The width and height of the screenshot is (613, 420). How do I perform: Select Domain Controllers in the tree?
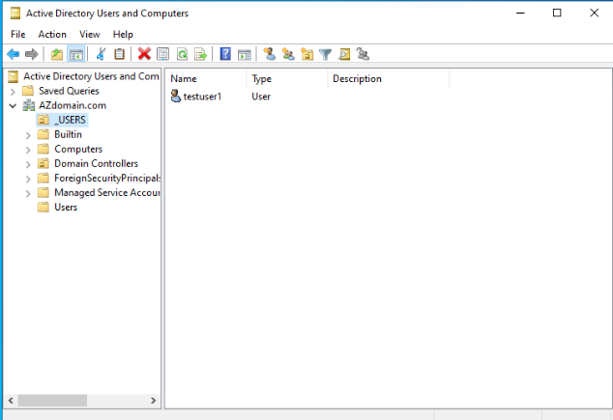(96, 163)
